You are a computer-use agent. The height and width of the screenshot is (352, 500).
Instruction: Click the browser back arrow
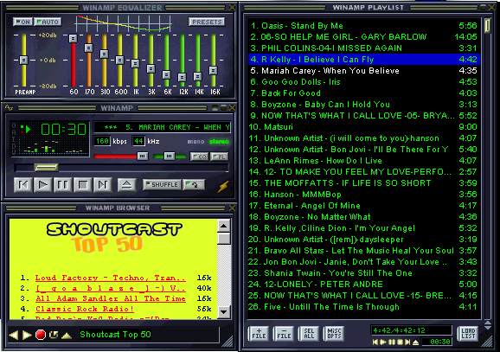(13, 335)
